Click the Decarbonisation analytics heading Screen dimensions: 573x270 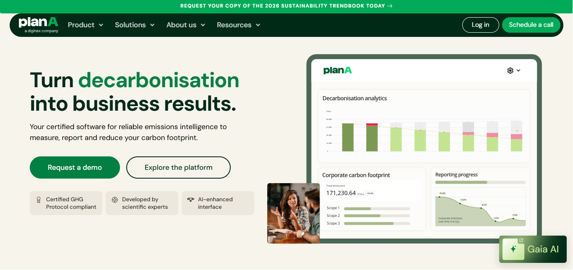(x=354, y=98)
